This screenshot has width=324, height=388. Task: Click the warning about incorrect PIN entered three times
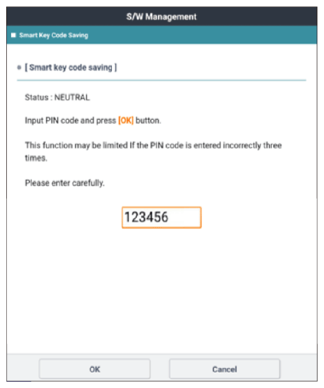tap(153, 151)
